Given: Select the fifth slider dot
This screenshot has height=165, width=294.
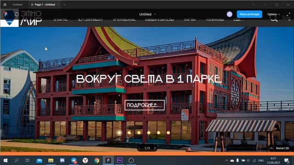Looking at the screenshot, I should click(158, 132).
